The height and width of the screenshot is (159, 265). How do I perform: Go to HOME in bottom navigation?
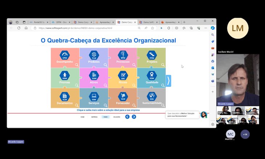tap(82, 117)
